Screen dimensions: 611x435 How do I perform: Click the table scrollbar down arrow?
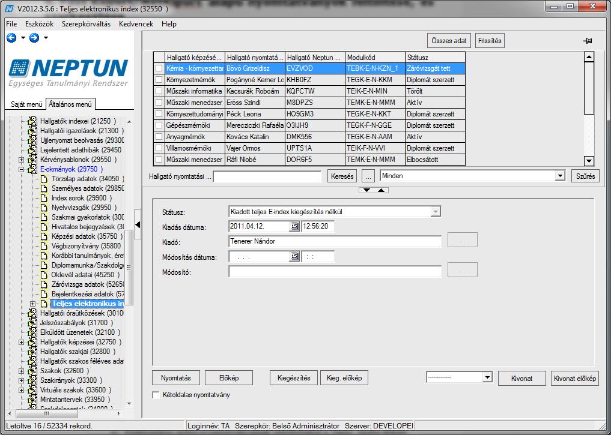(x=589, y=161)
